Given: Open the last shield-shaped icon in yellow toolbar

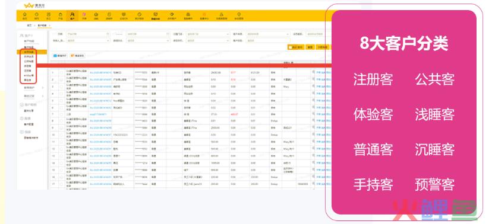Looking at the screenshot, I should (x=239, y=14).
